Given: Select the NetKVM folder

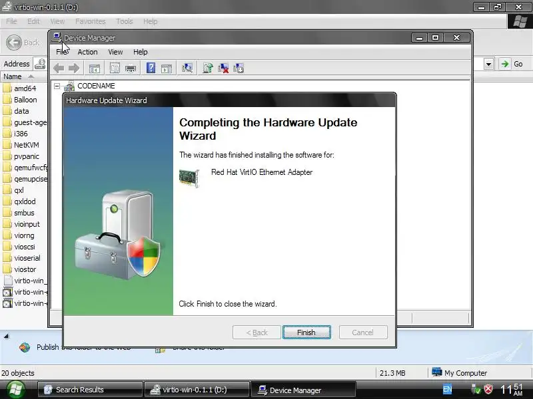Looking at the screenshot, I should coord(27,145).
